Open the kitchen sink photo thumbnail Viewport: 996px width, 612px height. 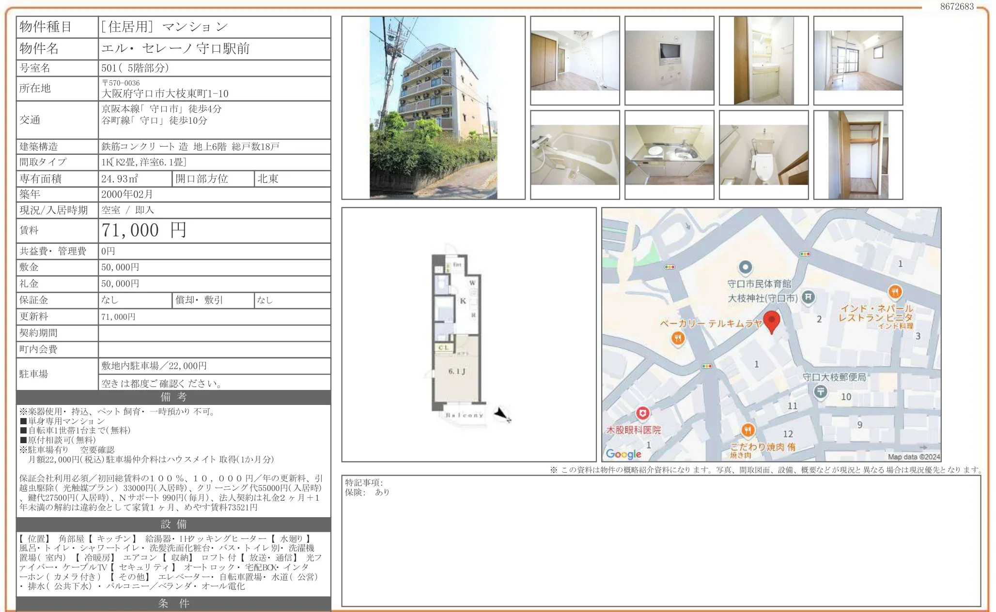pyautogui.click(x=669, y=155)
